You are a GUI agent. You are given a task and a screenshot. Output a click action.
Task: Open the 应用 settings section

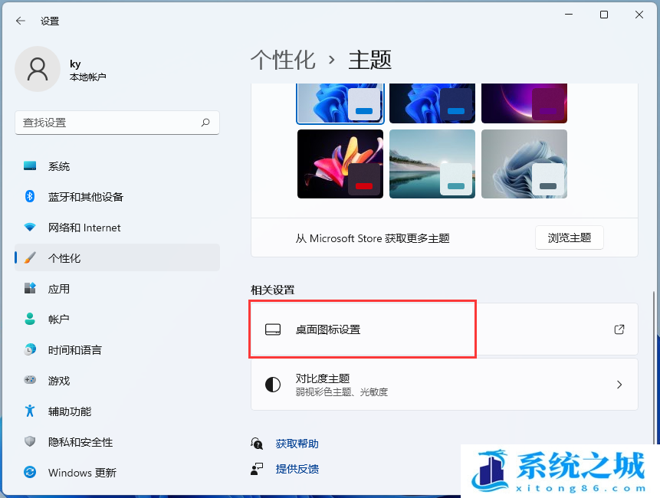59,289
